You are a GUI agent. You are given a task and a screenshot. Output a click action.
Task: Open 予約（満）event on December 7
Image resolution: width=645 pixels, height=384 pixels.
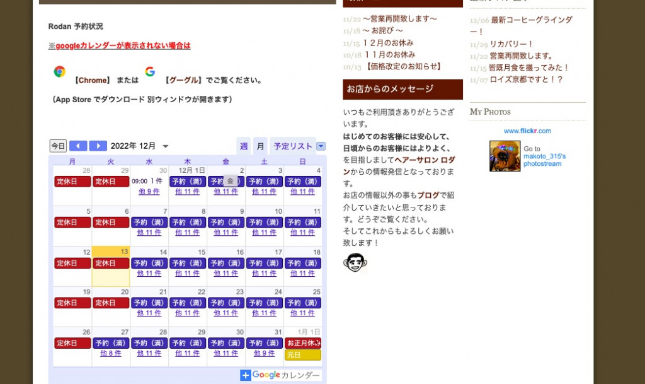pos(149,222)
